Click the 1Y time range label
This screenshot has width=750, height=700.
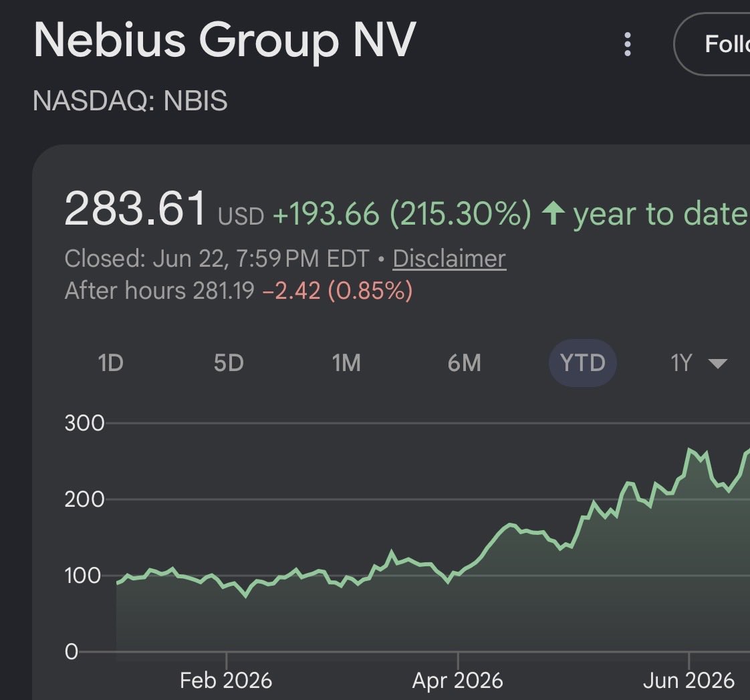[681, 363]
